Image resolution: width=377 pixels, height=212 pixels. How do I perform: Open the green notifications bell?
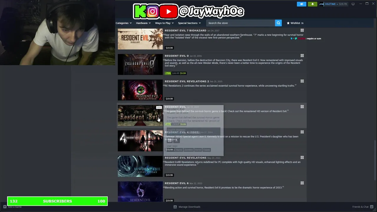312,4
